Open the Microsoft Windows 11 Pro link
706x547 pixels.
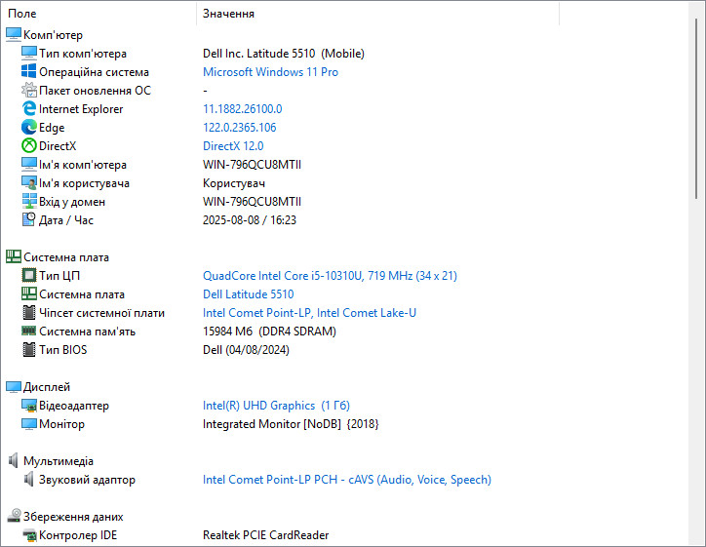270,72
